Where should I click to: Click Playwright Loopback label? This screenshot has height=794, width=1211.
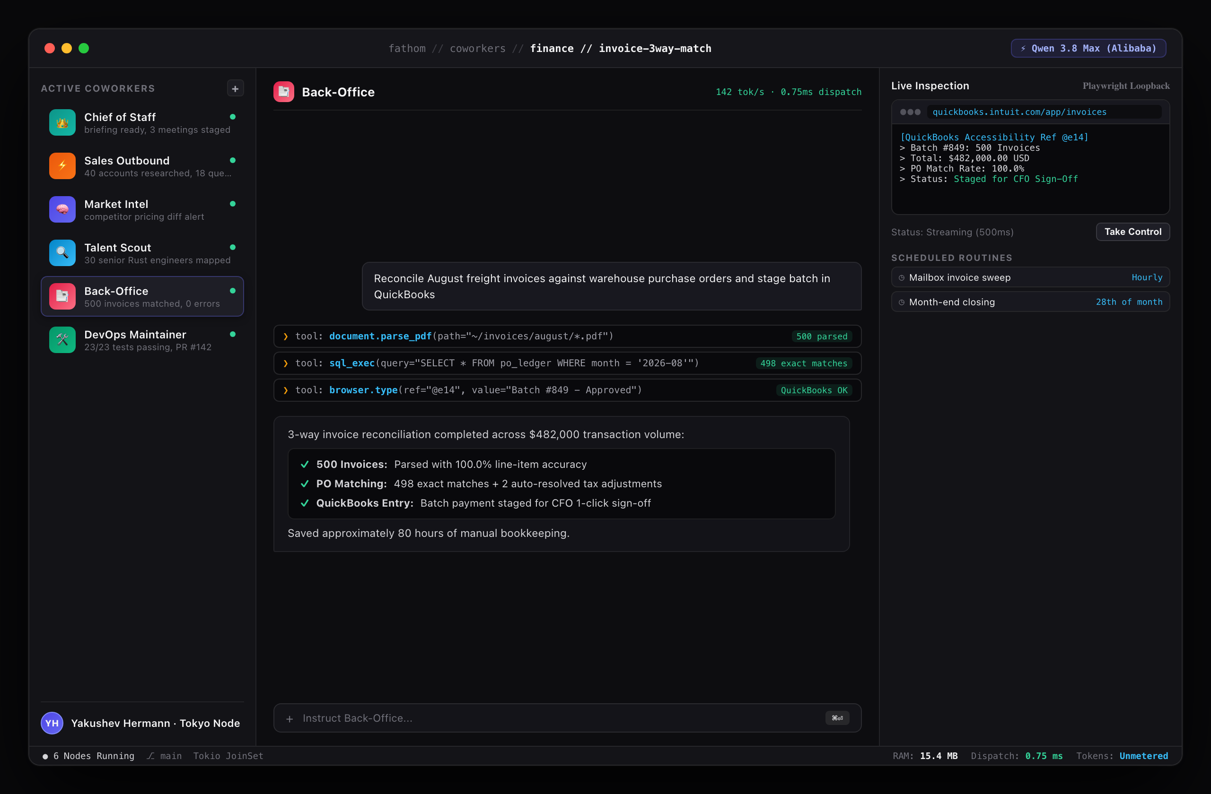pos(1126,86)
